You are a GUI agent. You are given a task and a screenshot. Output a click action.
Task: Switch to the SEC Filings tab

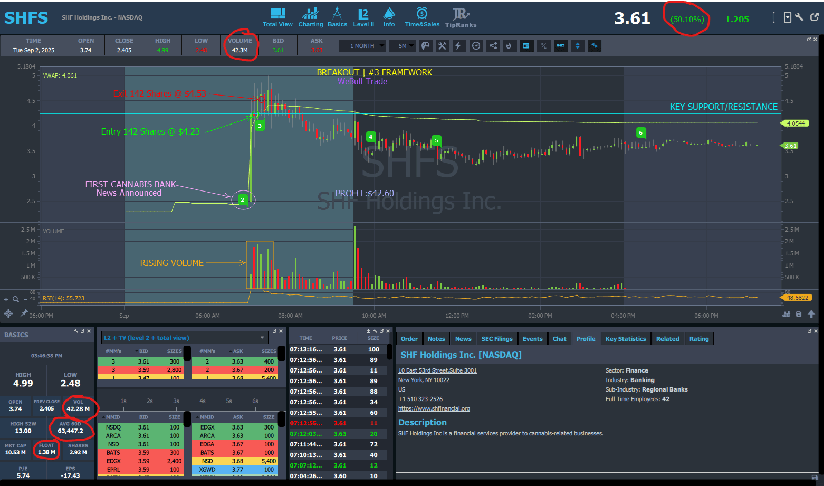(496, 339)
